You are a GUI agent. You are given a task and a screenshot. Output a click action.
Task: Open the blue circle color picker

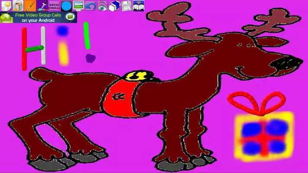66,6
